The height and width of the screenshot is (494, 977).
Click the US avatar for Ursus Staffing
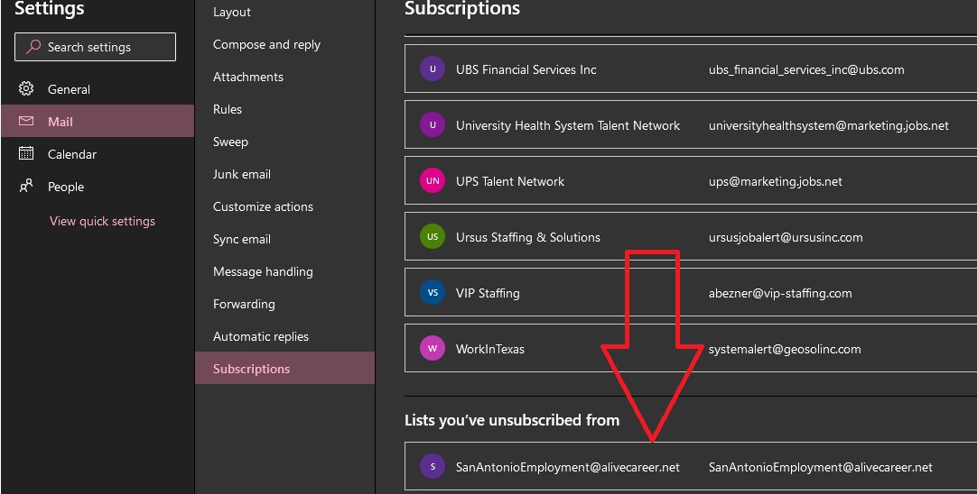point(433,237)
